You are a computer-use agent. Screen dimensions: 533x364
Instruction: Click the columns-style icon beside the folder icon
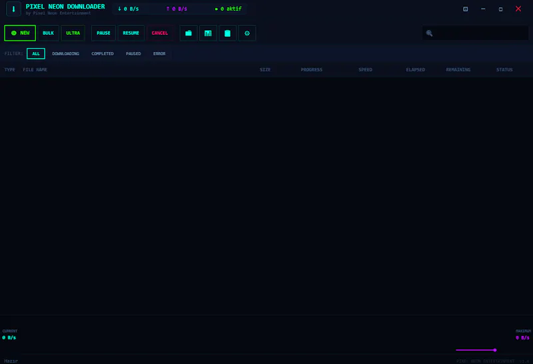pos(208,33)
